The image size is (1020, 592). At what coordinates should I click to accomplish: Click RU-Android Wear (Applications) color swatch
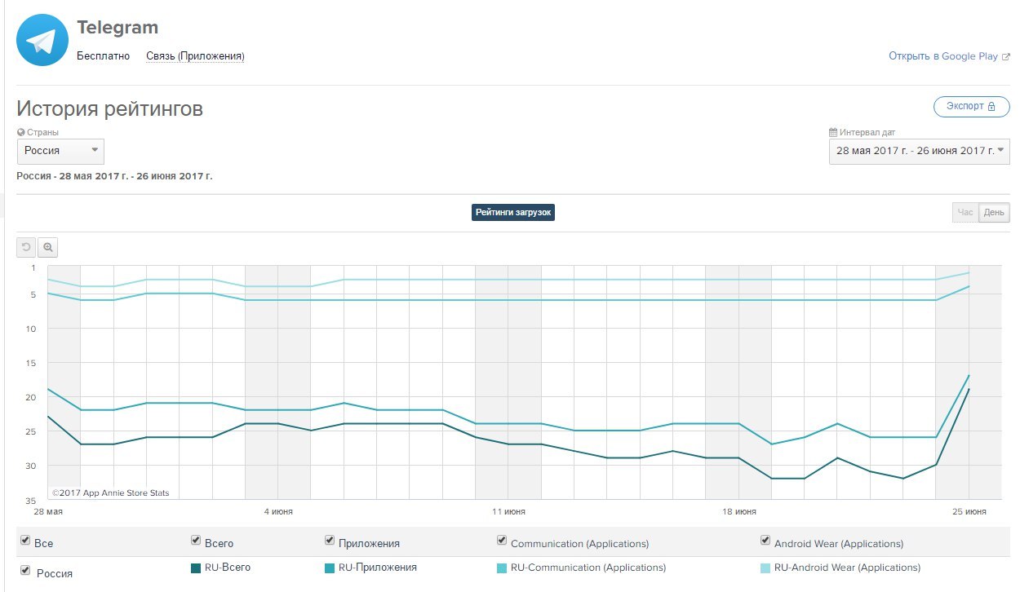coord(765,568)
